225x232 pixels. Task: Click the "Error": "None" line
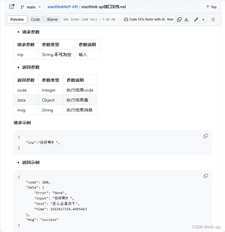[x=50, y=193]
